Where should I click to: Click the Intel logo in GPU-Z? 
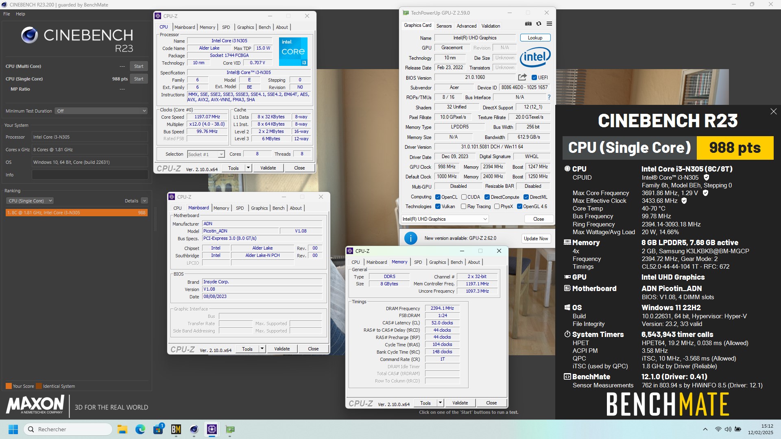pos(535,57)
